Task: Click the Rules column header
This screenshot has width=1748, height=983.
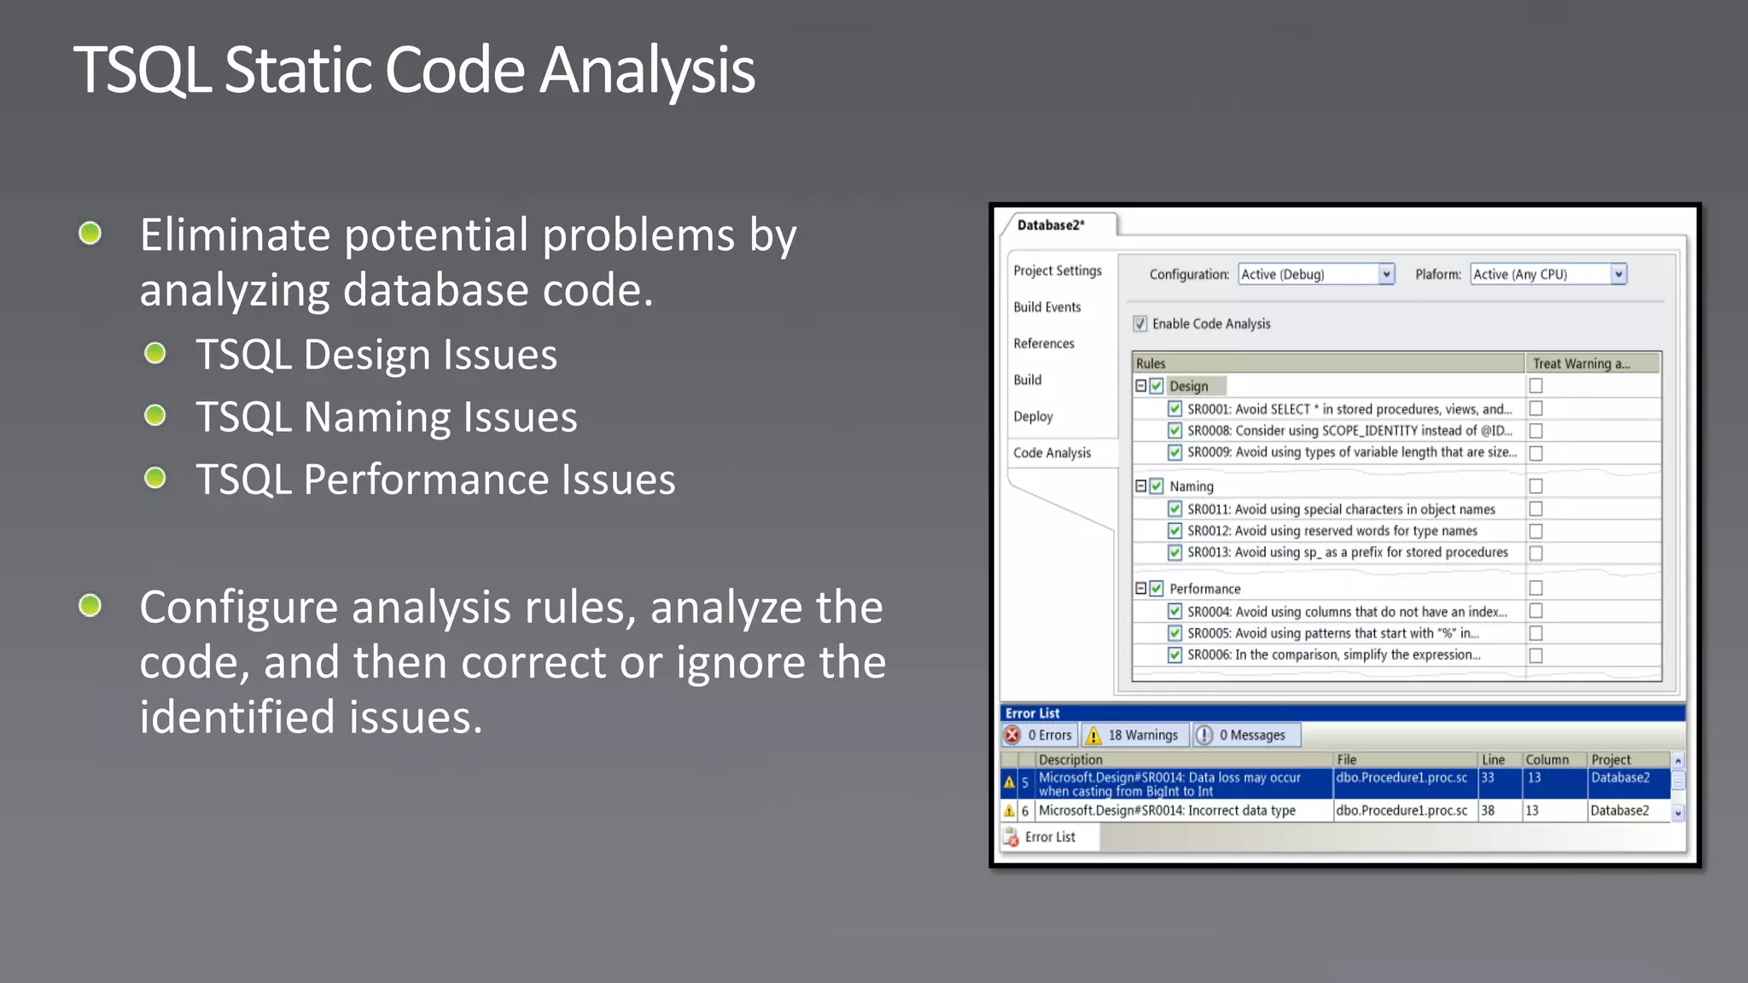Action: pyautogui.click(x=1329, y=363)
